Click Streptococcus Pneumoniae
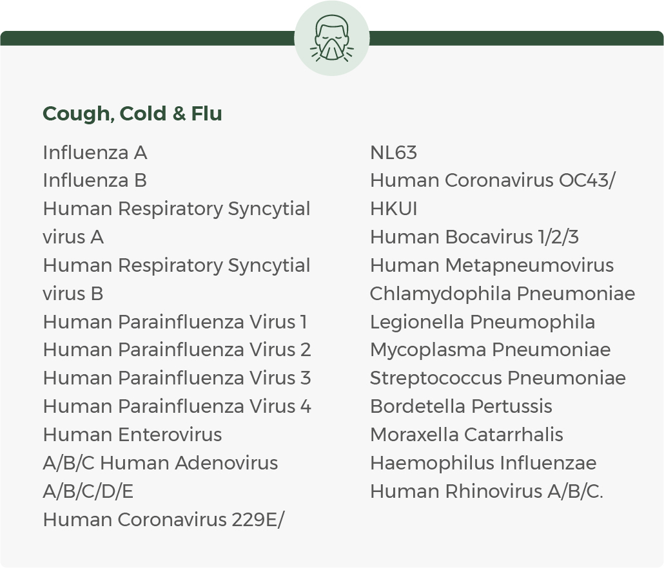The image size is (664, 568). click(498, 379)
